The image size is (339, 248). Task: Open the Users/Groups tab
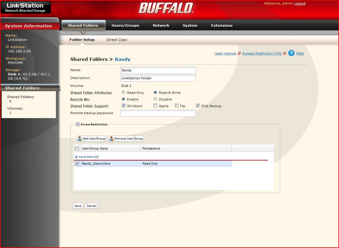click(x=126, y=25)
